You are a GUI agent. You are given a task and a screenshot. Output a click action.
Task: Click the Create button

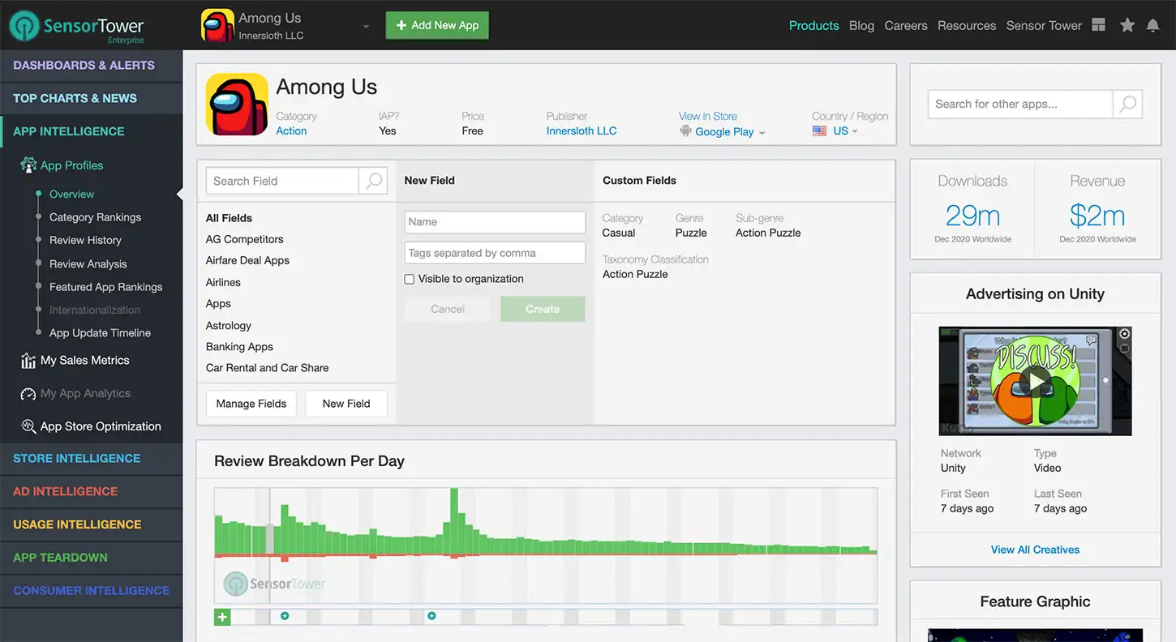click(x=543, y=309)
